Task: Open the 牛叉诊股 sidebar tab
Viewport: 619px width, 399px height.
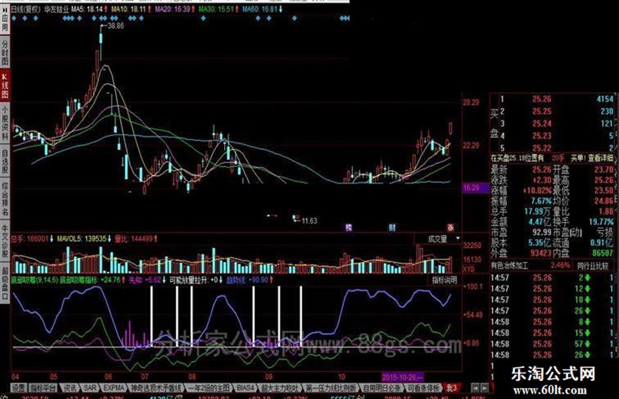Action: pos(5,242)
